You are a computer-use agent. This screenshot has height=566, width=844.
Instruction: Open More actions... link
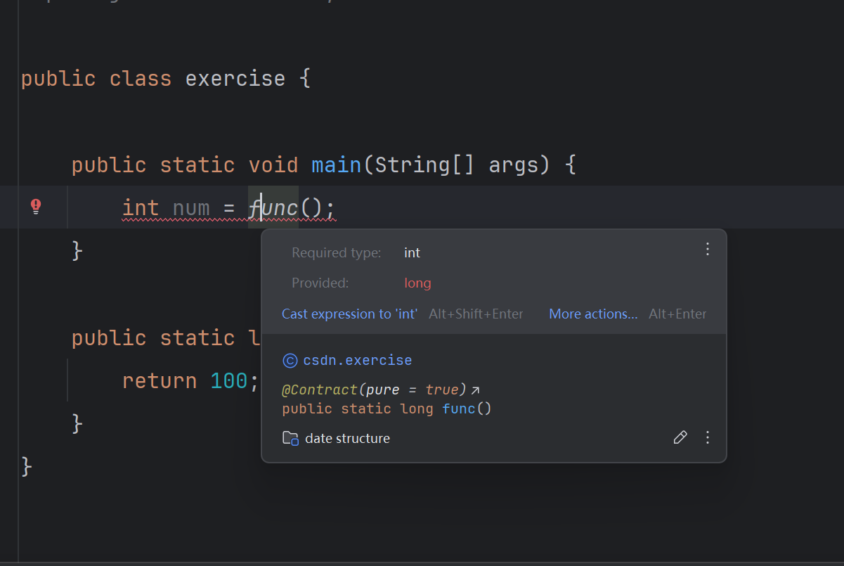[593, 314]
